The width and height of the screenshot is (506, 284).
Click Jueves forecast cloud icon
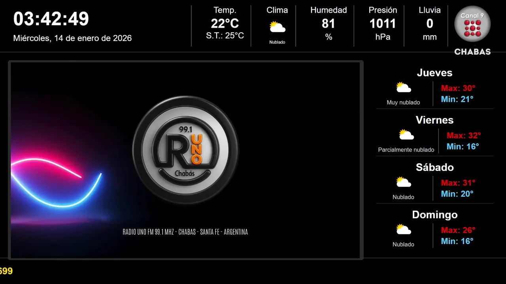tap(404, 88)
